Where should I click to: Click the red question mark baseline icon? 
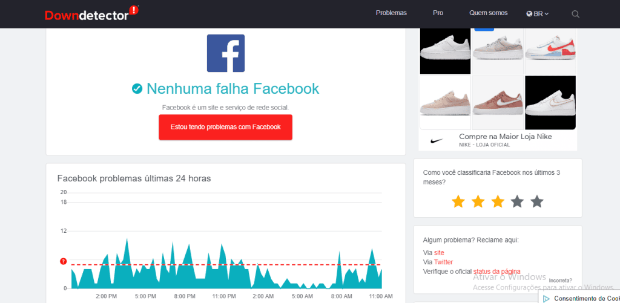click(63, 261)
